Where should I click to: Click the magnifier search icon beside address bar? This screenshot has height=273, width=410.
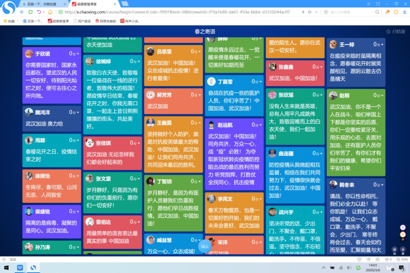377,12
